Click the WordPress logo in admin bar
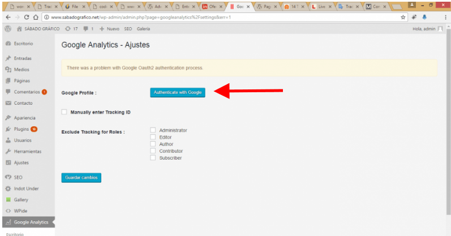 (8, 29)
